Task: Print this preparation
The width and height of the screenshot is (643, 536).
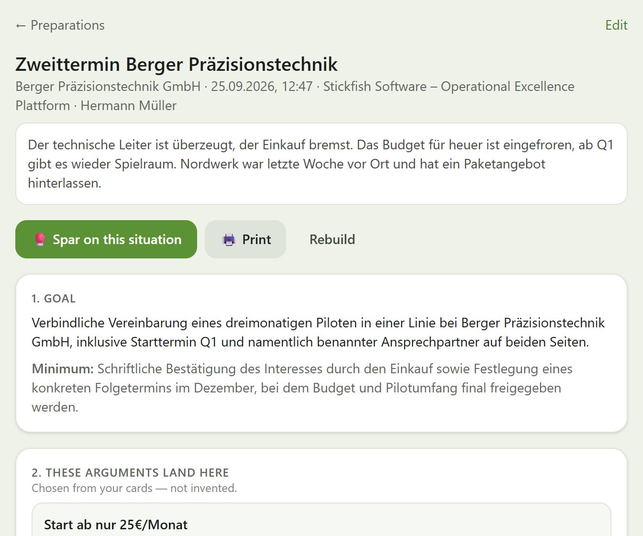Action: (x=245, y=239)
